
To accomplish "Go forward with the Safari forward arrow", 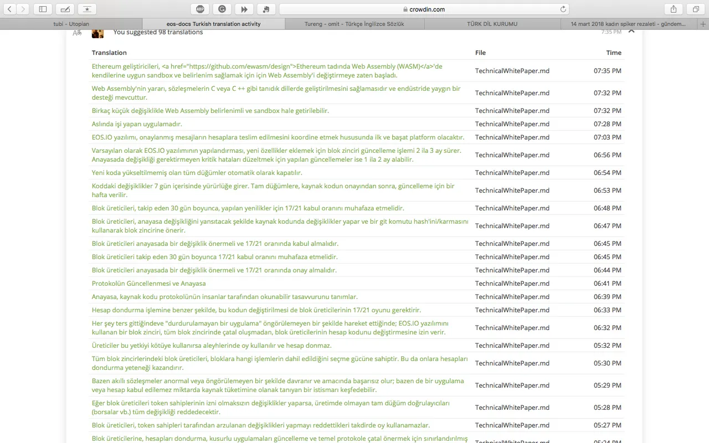I will coord(23,9).
